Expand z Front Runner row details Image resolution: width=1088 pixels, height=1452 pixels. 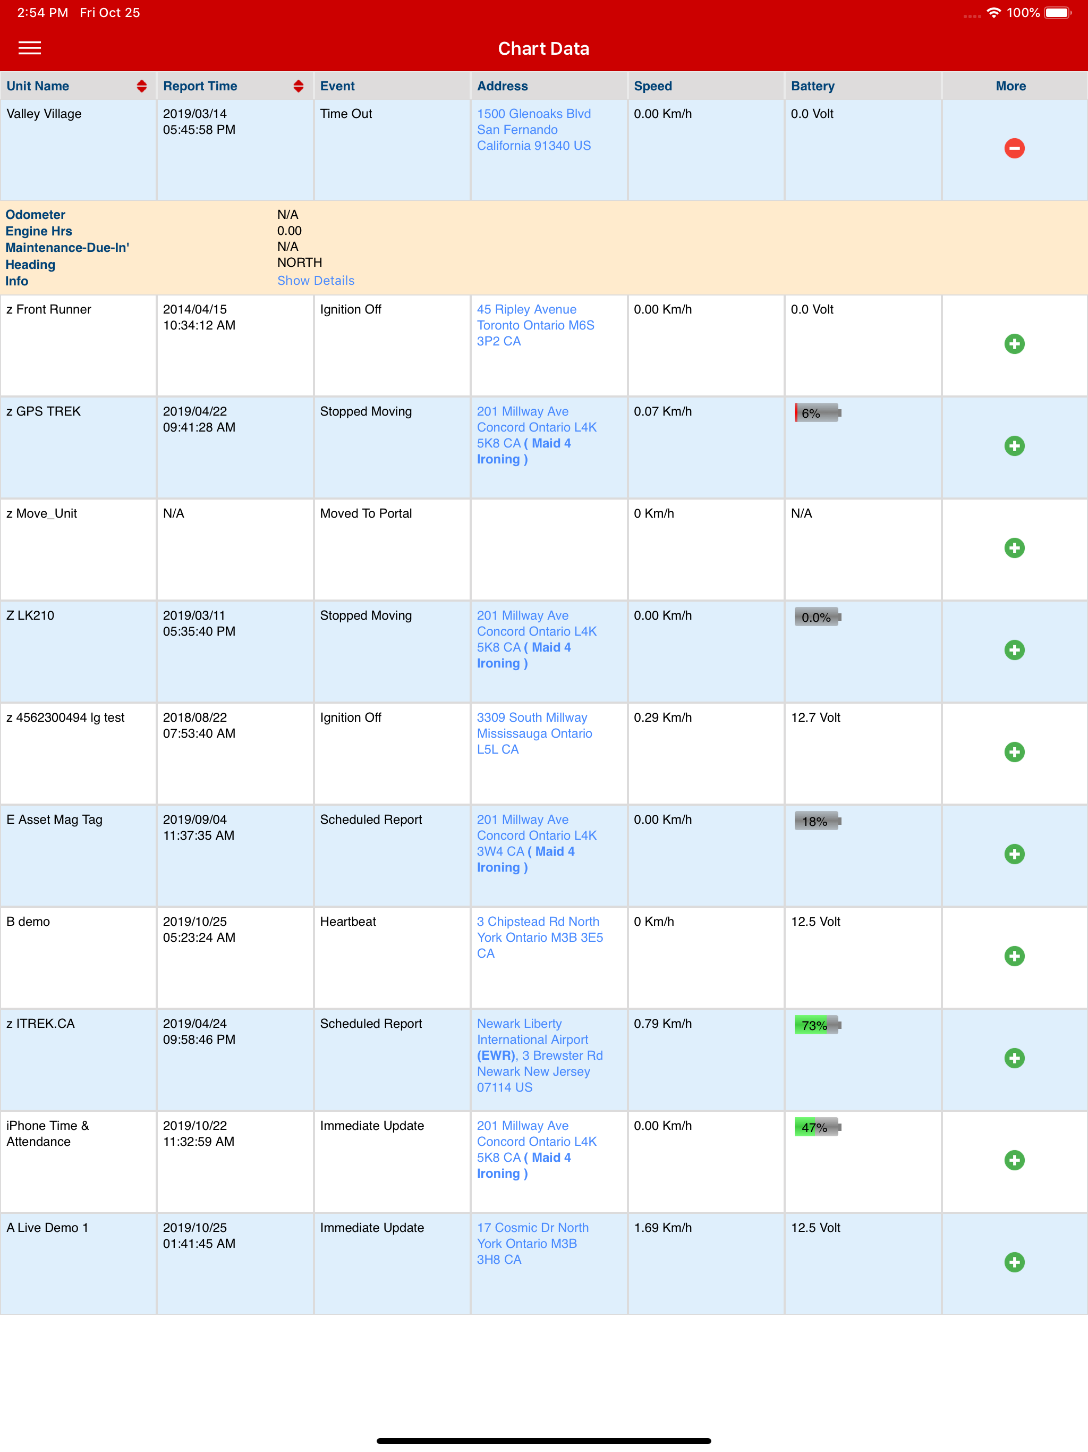(1014, 344)
